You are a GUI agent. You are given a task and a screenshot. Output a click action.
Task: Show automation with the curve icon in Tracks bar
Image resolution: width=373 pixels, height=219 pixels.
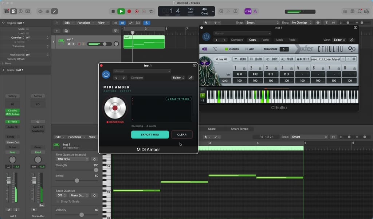click(131, 23)
